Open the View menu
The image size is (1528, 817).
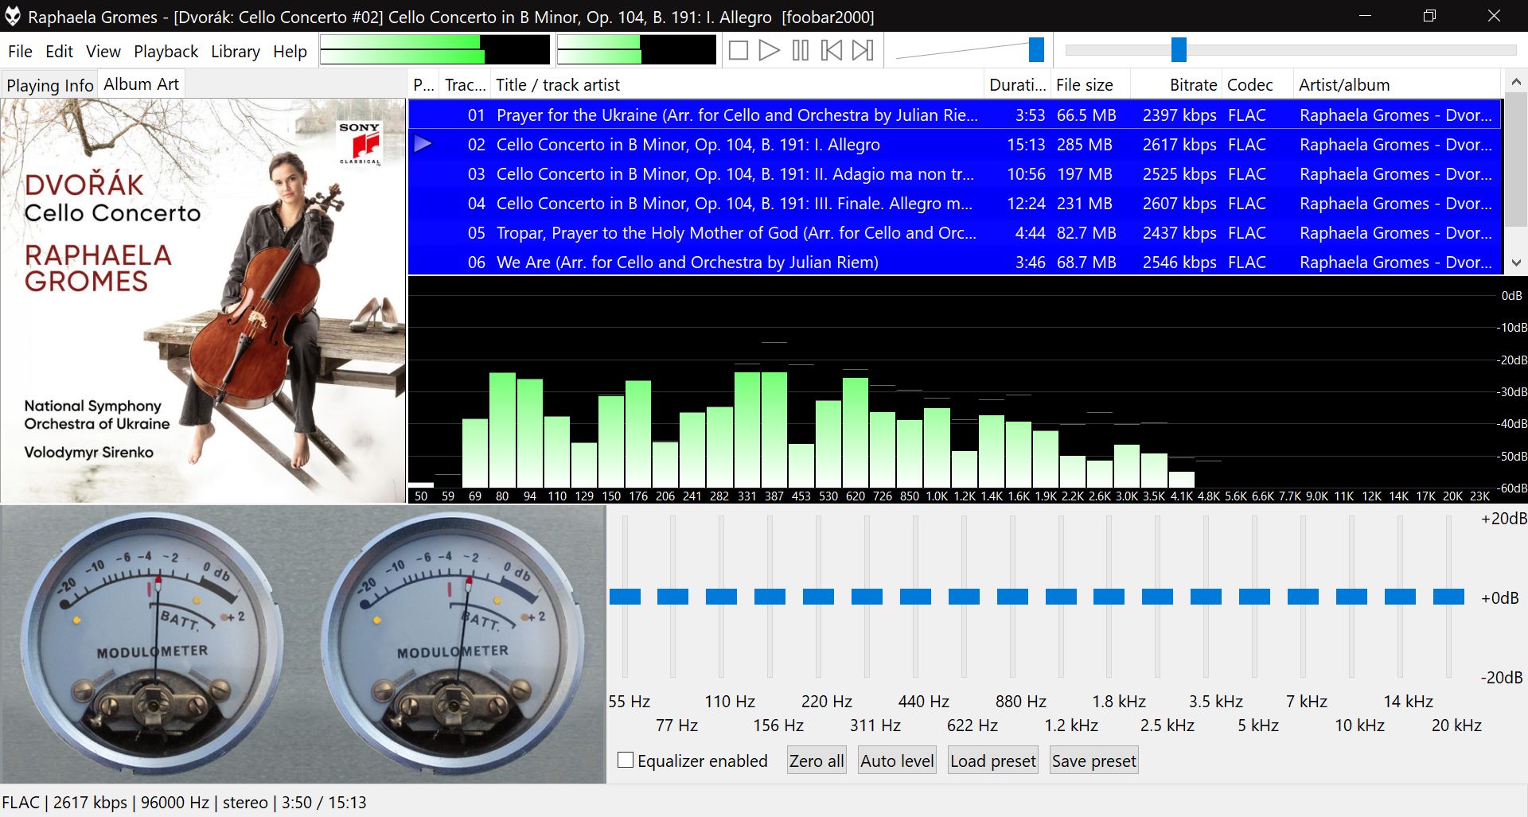pyautogui.click(x=103, y=52)
